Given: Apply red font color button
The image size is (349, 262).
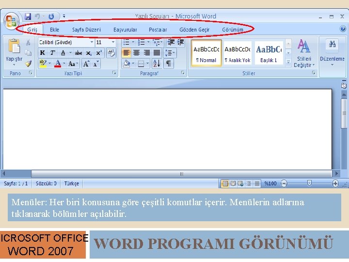Looking at the screenshot, I should pos(58,64).
